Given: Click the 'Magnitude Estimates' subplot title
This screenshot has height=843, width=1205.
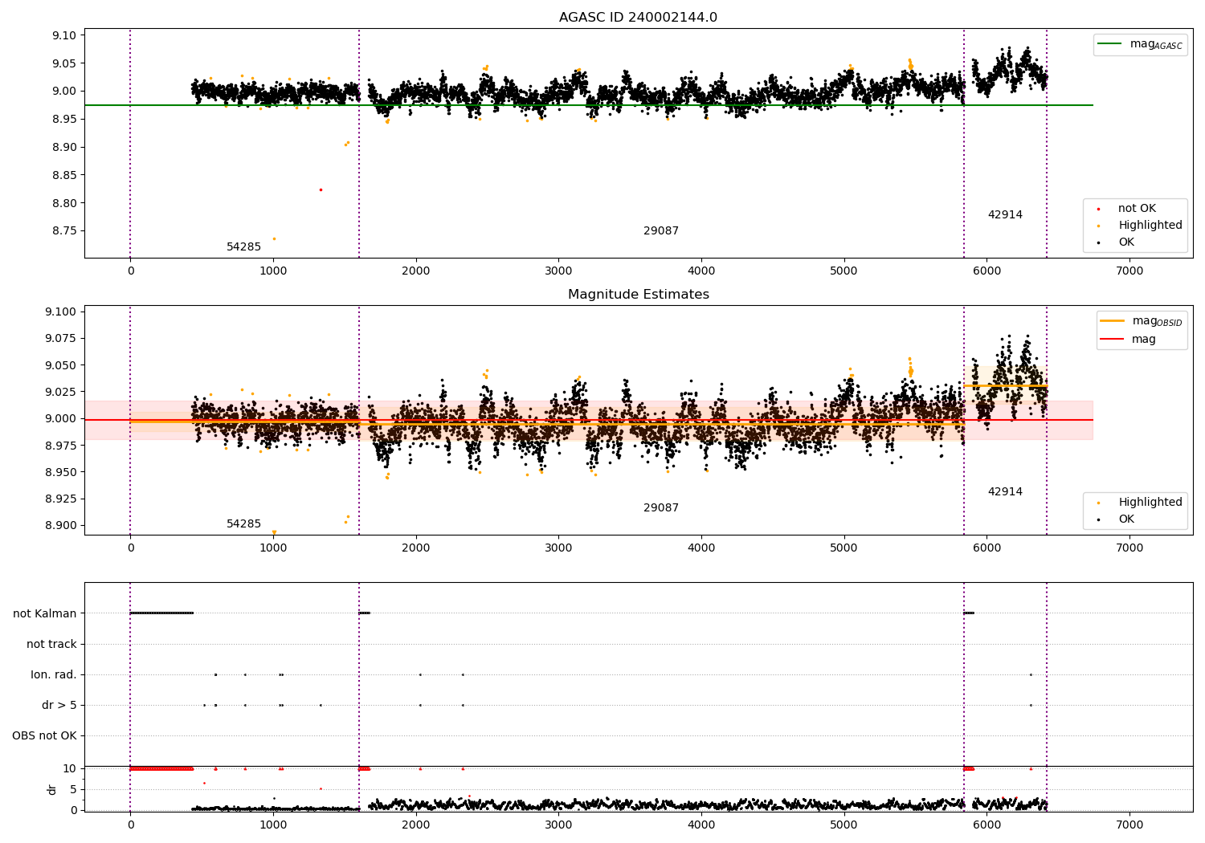Looking at the screenshot, I should point(638,295).
